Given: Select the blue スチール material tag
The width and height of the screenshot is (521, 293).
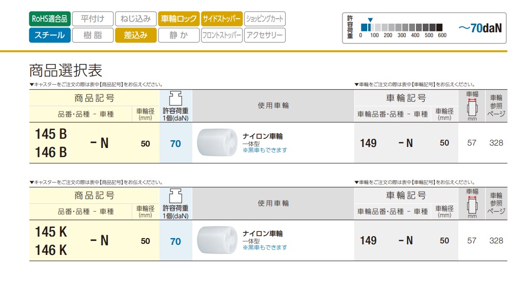Looking at the screenshot, I should tap(50, 35).
